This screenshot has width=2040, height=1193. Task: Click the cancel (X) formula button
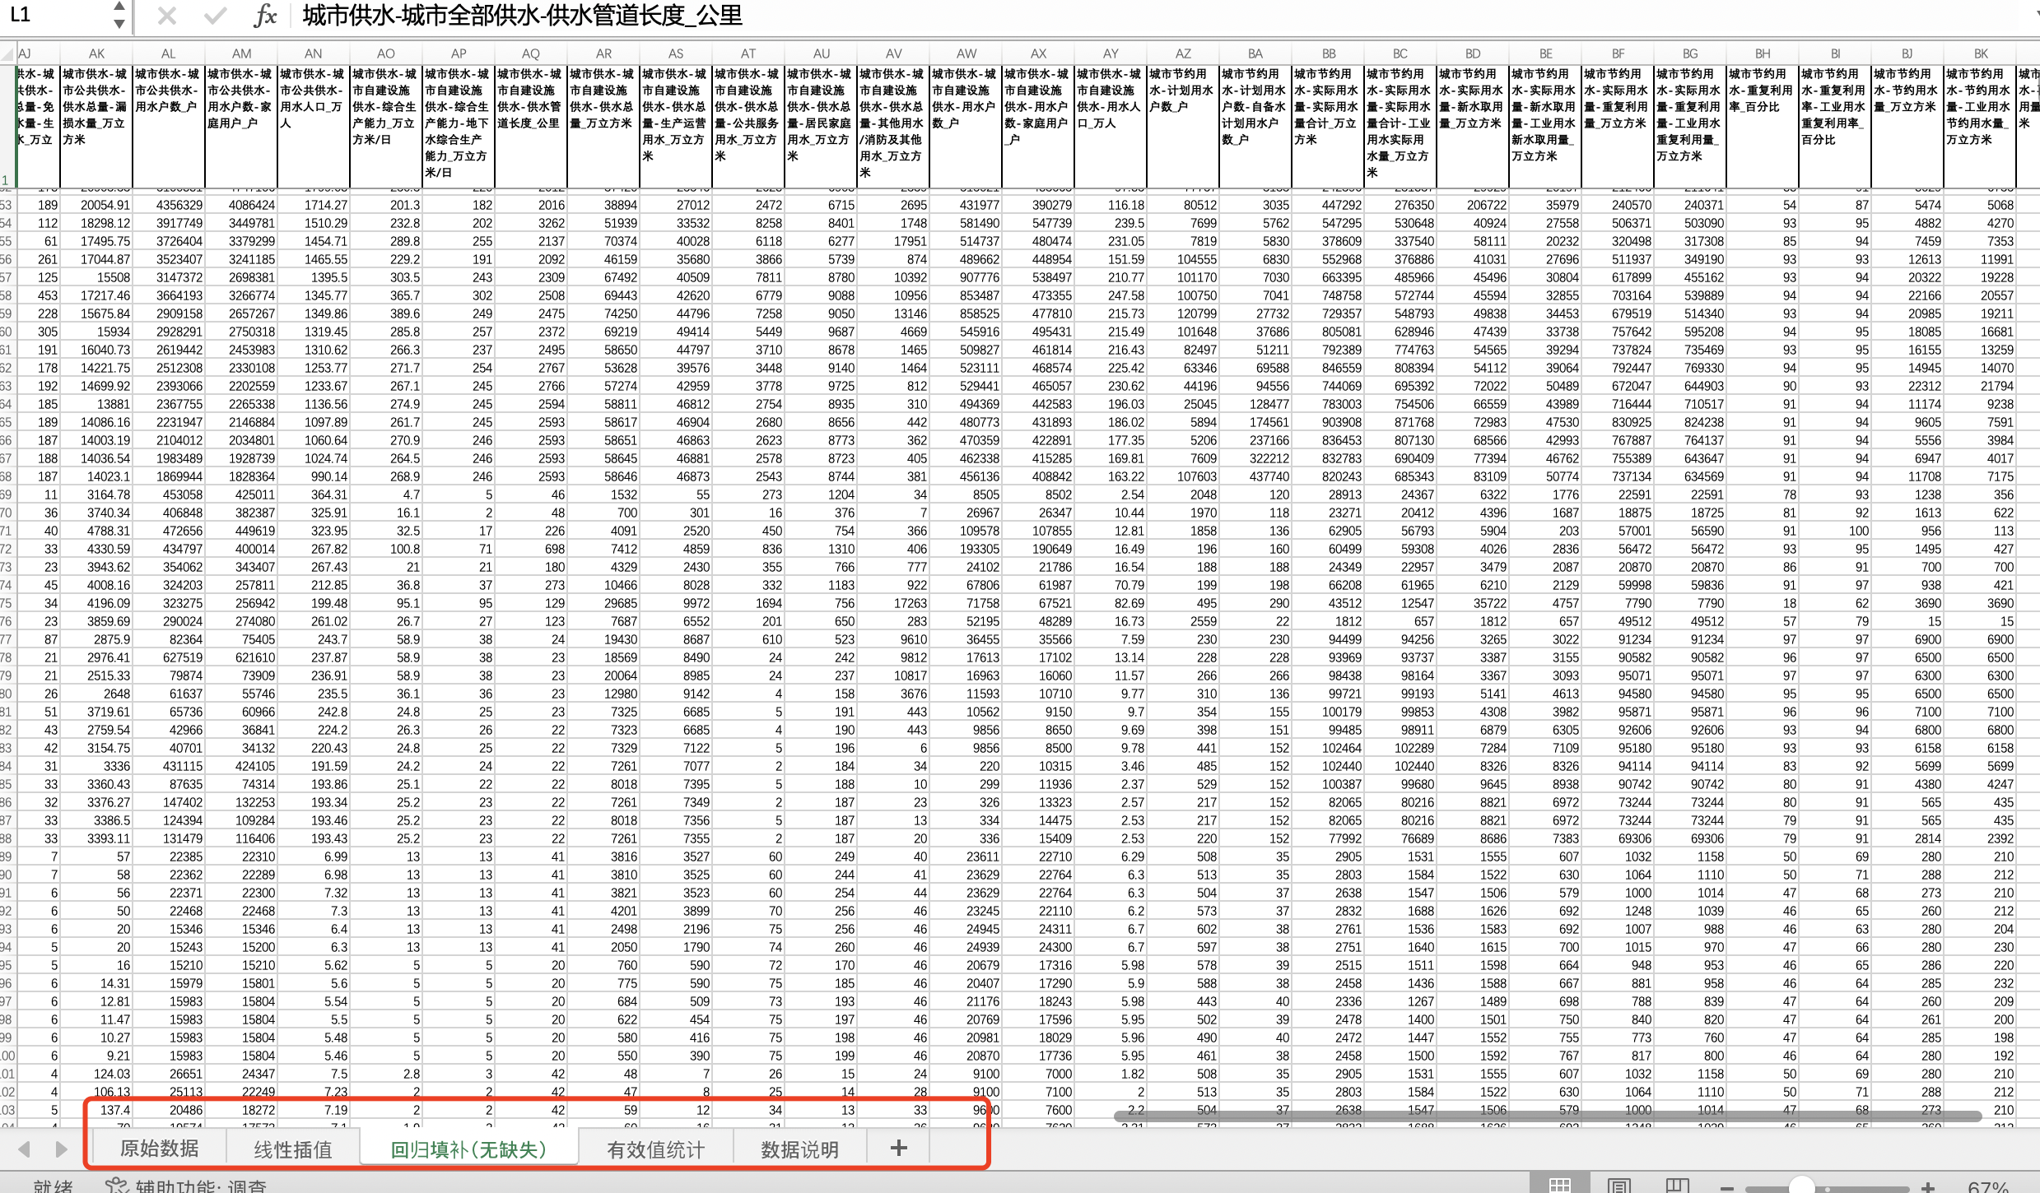(x=167, y=16)
